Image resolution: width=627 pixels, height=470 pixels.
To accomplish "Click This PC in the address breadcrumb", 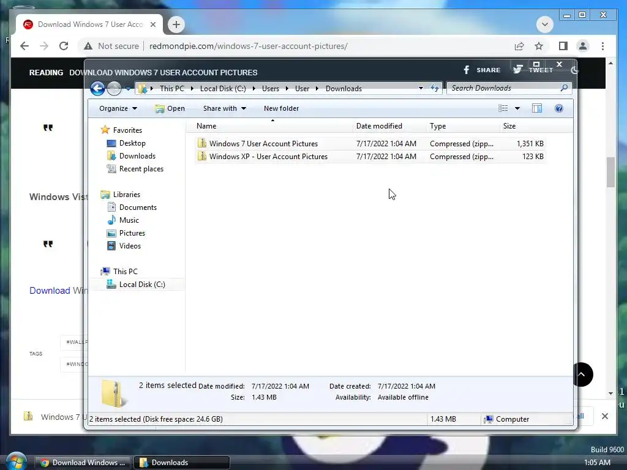I will (172, 88).
